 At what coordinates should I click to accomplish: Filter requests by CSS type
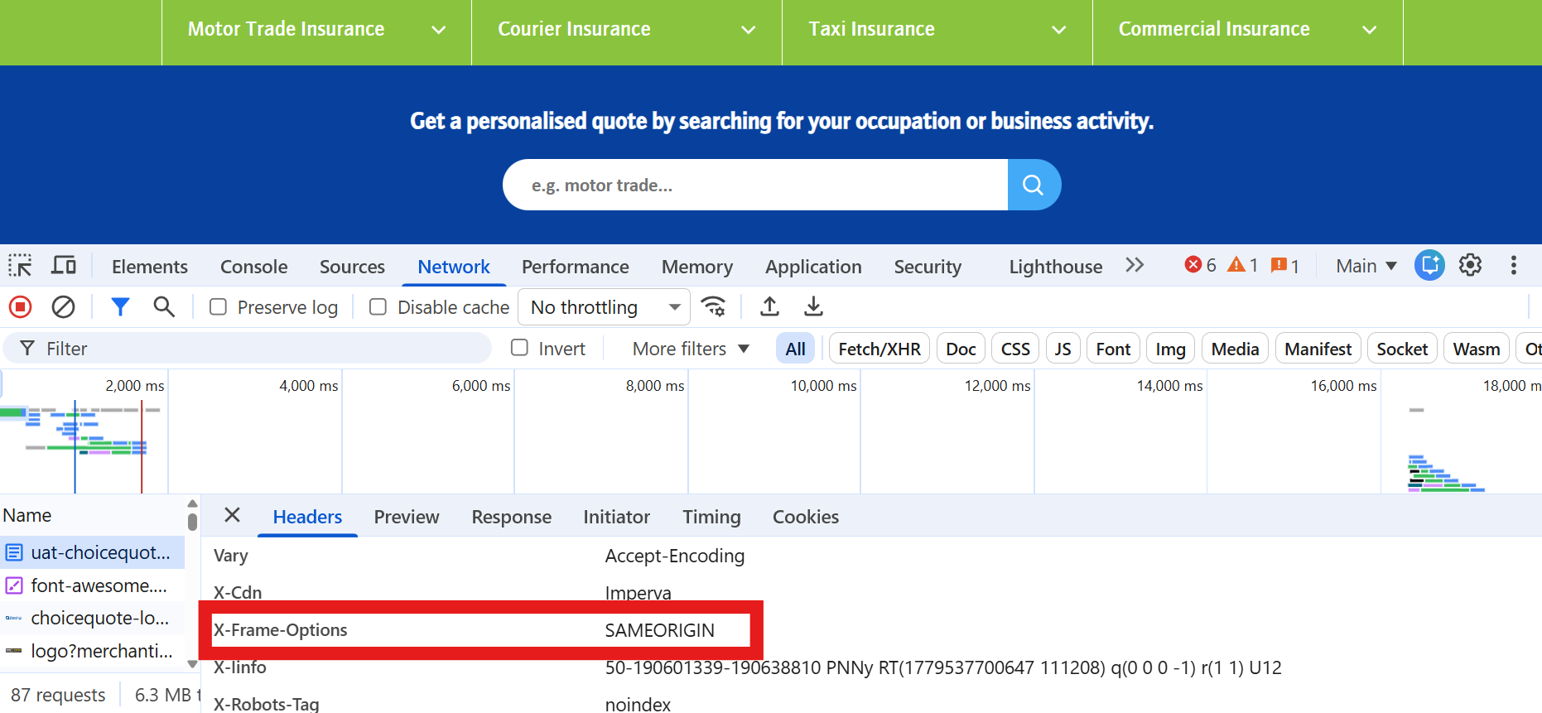click(1015, 349)
